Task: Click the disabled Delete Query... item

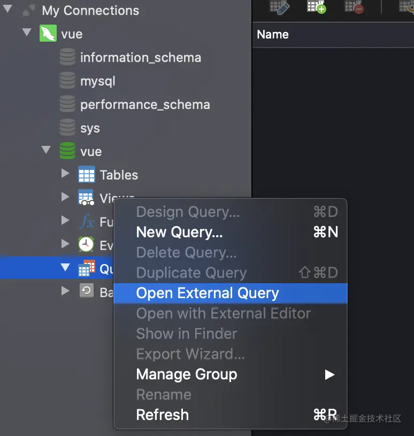Action: click(x=231, y=253)
